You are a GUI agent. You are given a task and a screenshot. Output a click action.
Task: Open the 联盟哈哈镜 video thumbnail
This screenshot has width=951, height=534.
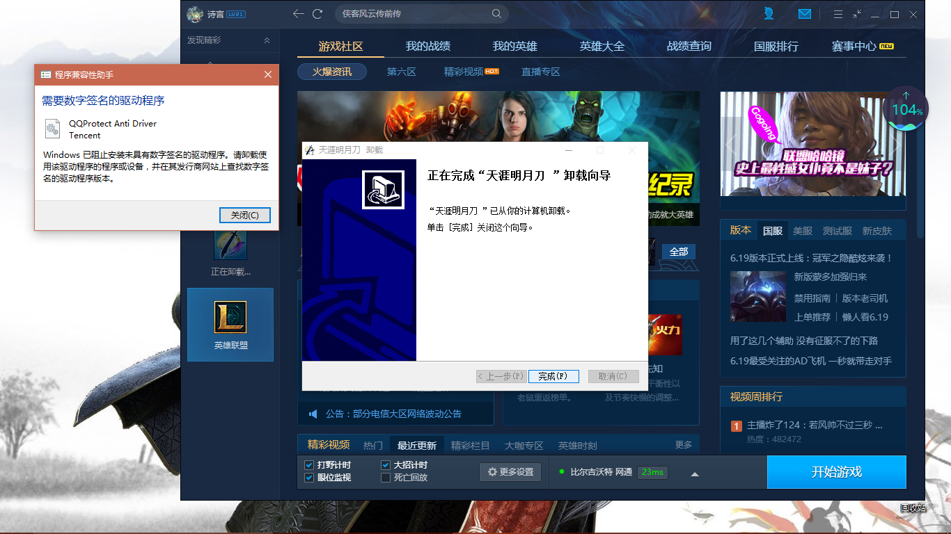click(813, 144)
